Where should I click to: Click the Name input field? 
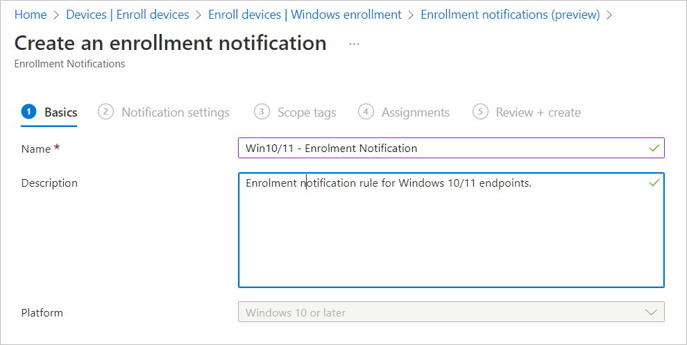(x=444, y=148)
